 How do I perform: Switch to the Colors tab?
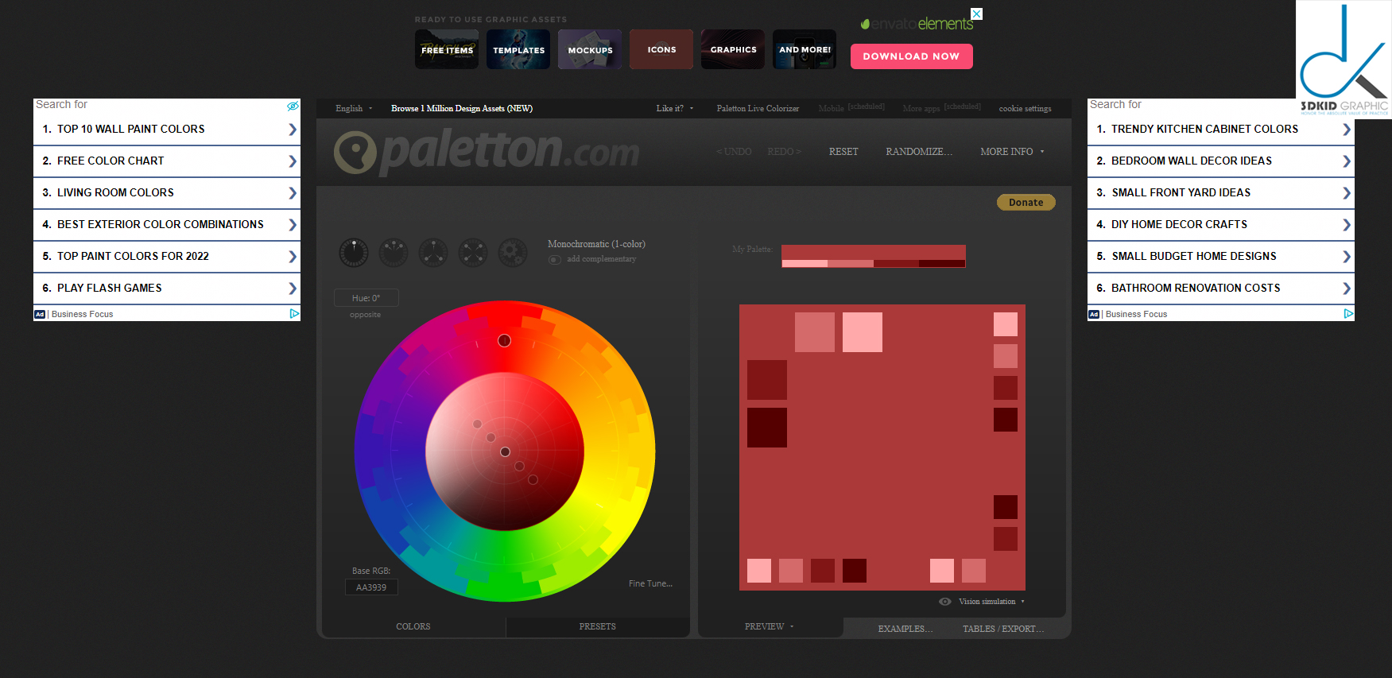(x=413, y=627)
